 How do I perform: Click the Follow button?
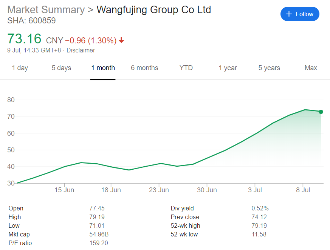(x=300, y=14)
